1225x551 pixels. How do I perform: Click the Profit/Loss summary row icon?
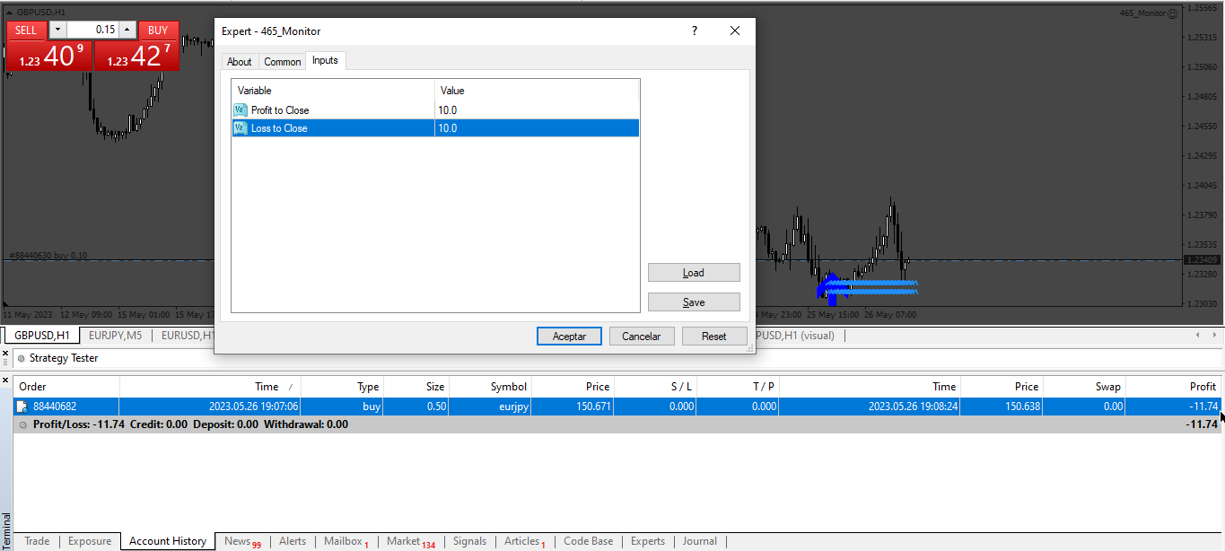point(22,424)
